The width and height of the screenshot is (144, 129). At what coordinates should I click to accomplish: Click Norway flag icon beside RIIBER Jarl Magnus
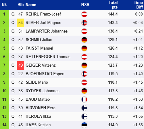[x=84, y=23]
